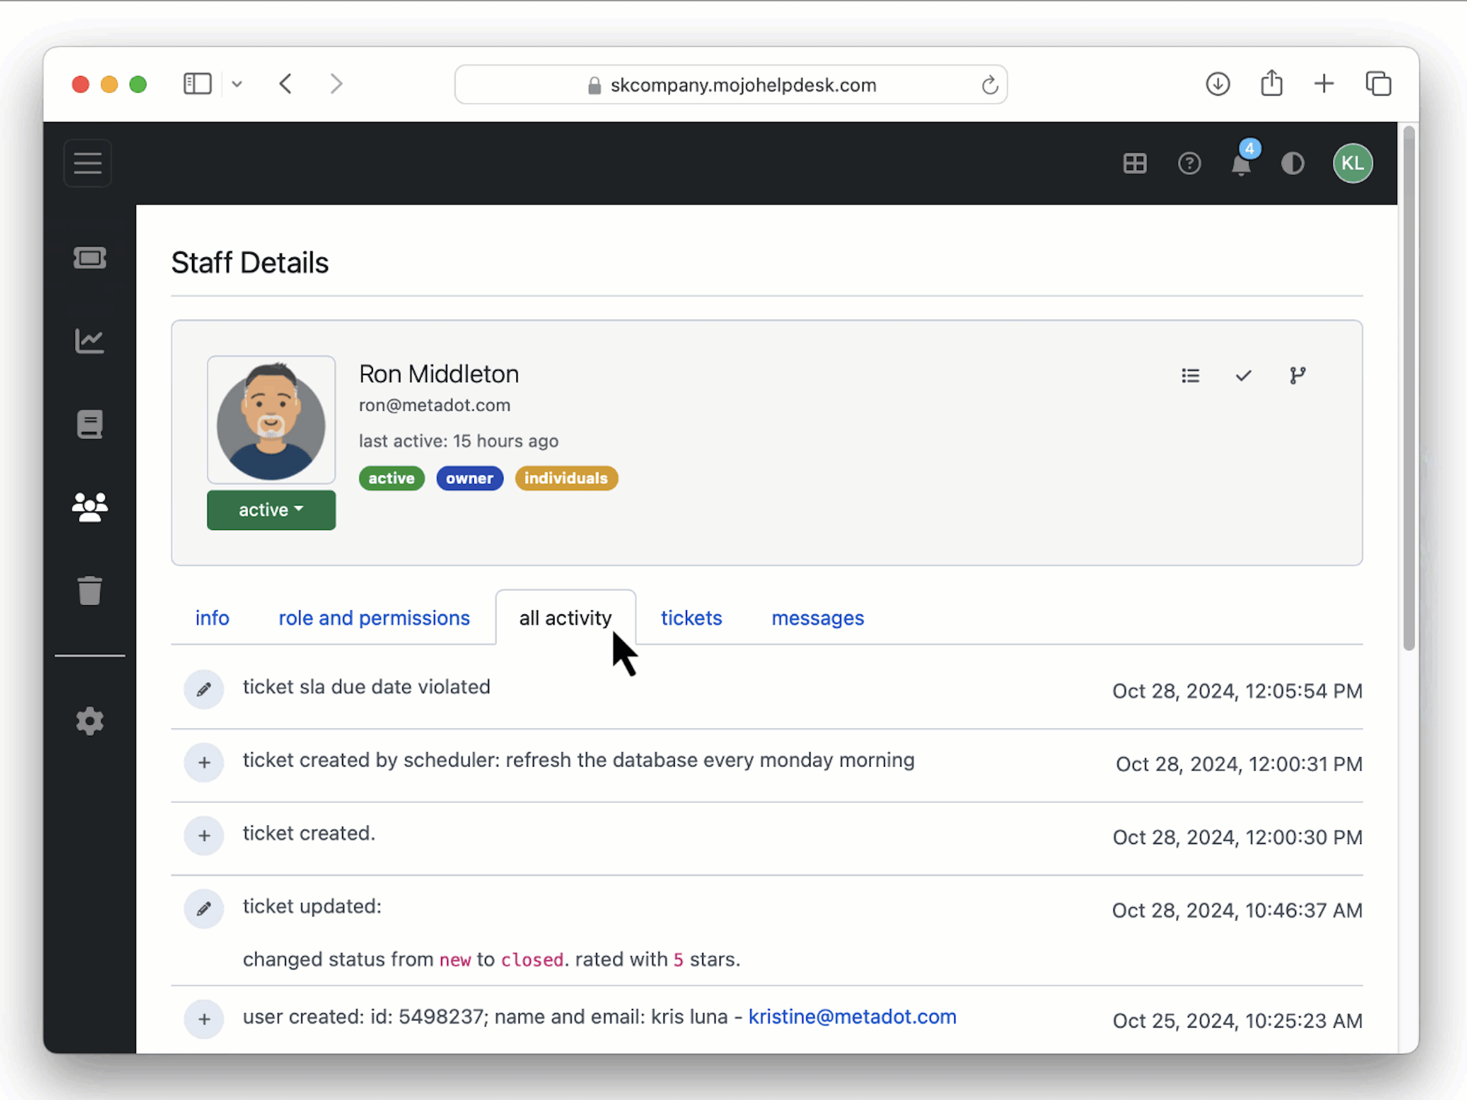Click the staff people icon in sidebar
Image resolution: width=1467 pixels, height=1100 pixels.
pyautogui.click(x=90, y=508)
